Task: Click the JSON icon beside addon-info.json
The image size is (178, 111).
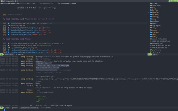Action: pyautogui.click(x=151, y=39)
